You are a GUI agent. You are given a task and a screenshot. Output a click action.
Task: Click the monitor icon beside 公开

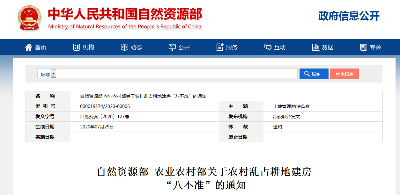pyautogui.click(x=172, y=47)
